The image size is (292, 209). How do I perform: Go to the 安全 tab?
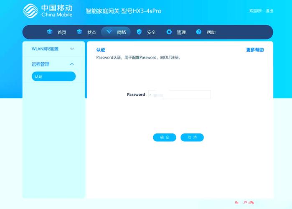(x=146, y=32)
